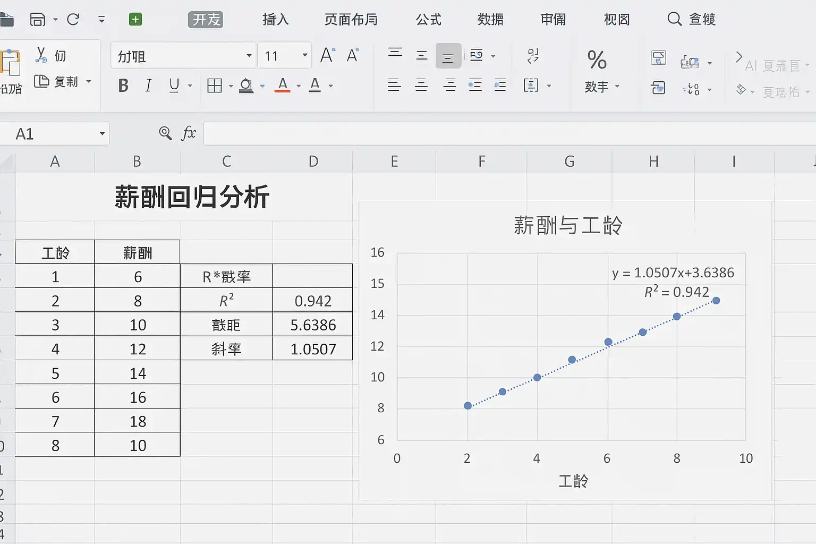Click the Copy icon in the clipboard group

click(41, 81)
